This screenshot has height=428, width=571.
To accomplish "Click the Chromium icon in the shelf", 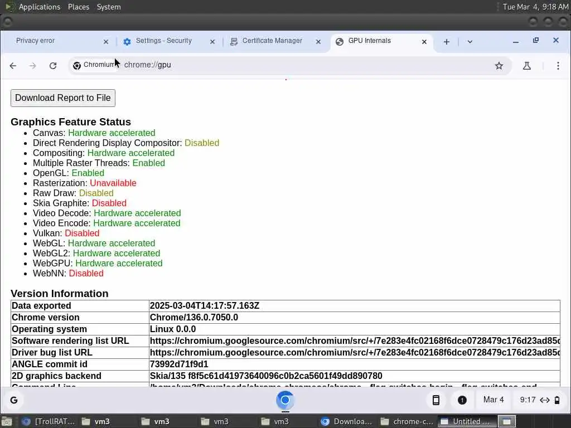I will click(x=285, y=400).
